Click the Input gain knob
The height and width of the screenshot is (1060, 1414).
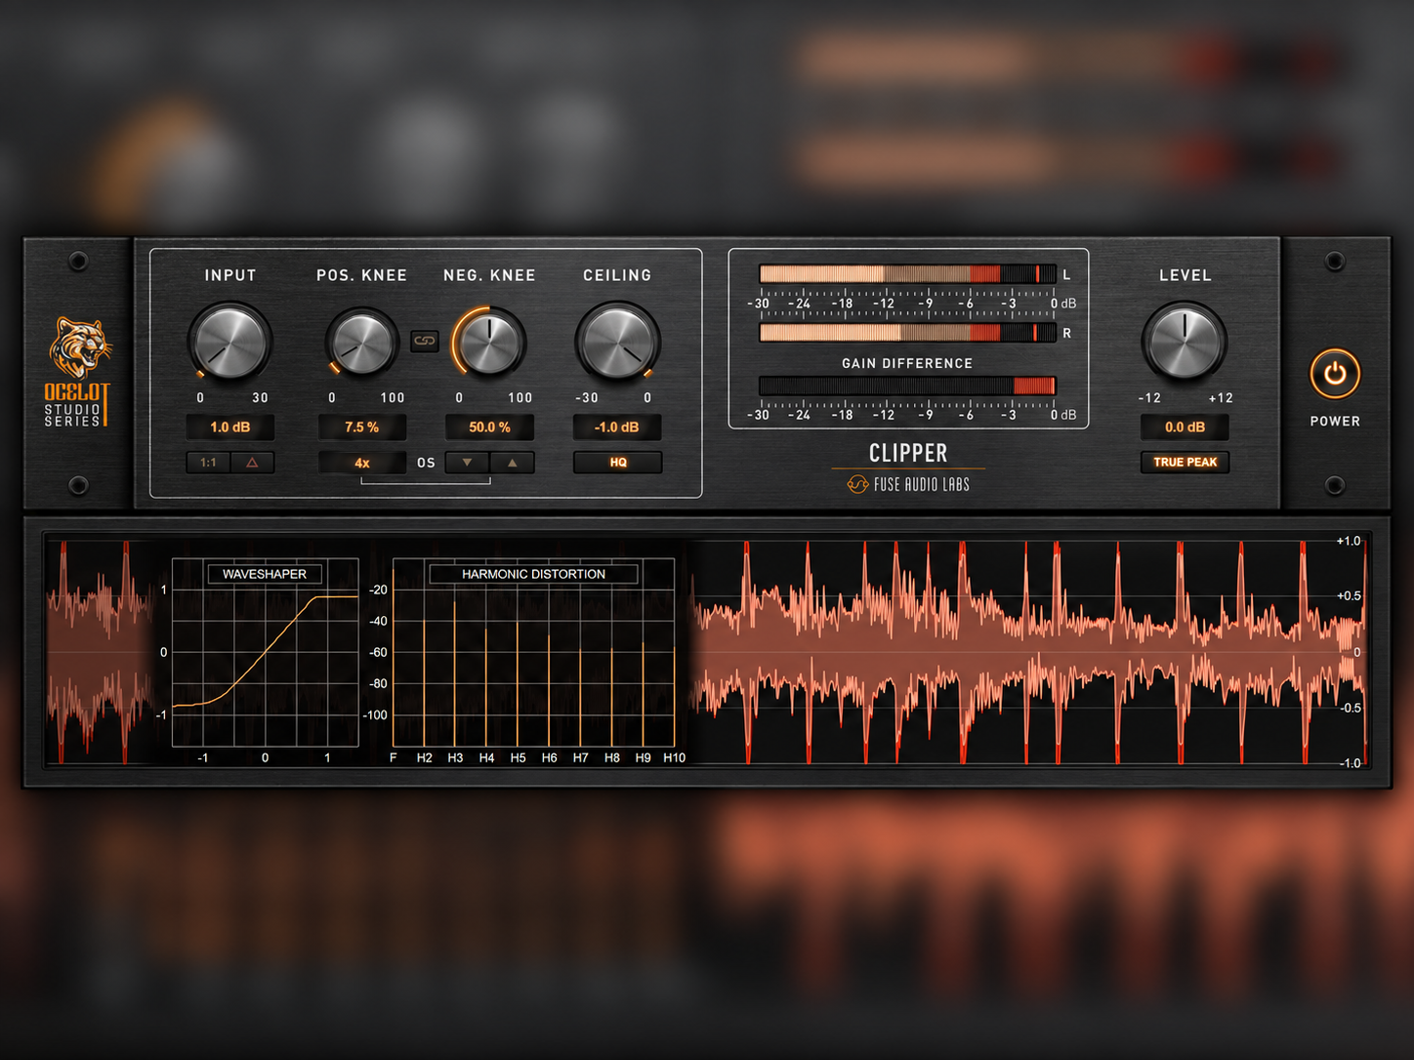click(x=229, y=342)
